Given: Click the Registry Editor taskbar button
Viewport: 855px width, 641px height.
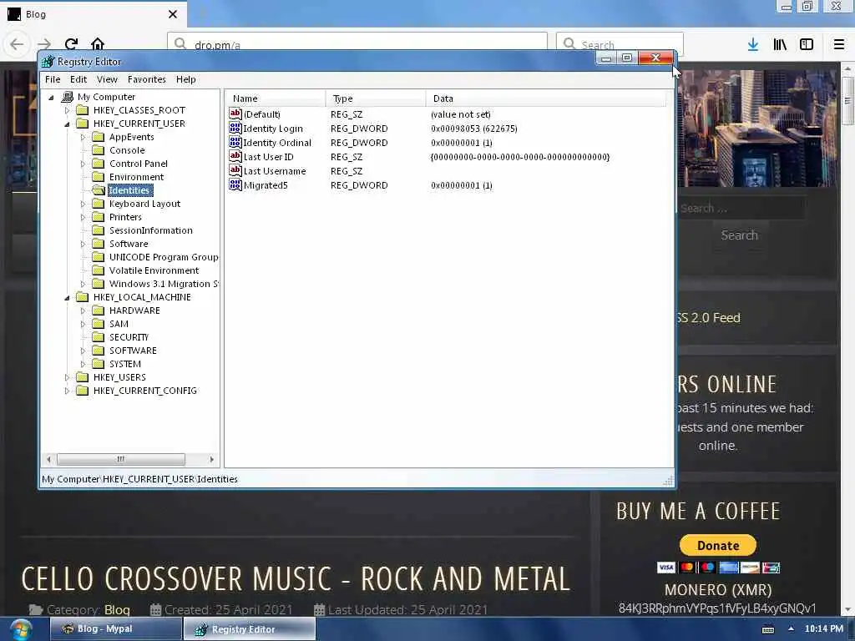Looking at the screenshot, I should [249, 629].
